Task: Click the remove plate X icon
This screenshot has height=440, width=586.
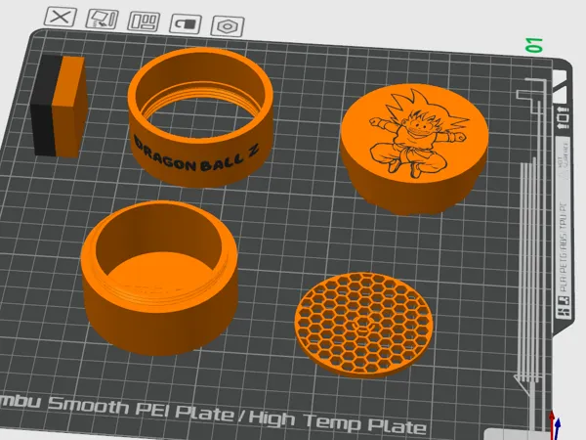Action: pyautogui.click(x=61, y=17)
